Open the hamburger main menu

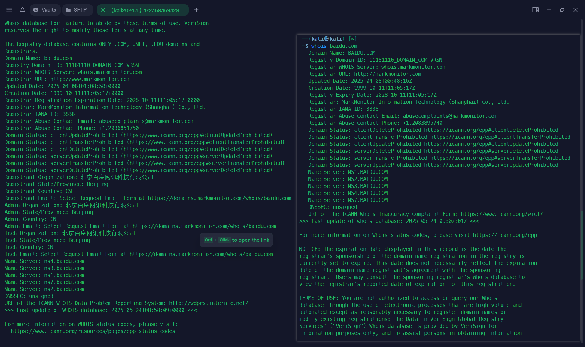pyautogui.click(x=9, y=10)
